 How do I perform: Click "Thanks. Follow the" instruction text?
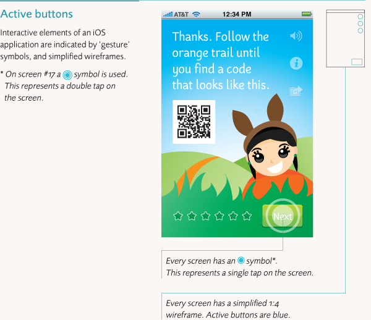[x=221, y=36]
